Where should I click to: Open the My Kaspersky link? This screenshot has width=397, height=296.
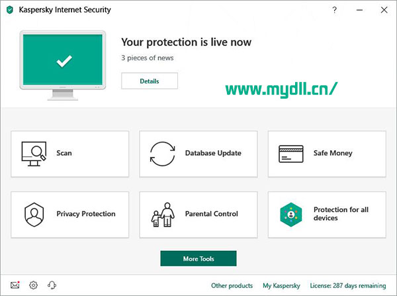(281, 285)
